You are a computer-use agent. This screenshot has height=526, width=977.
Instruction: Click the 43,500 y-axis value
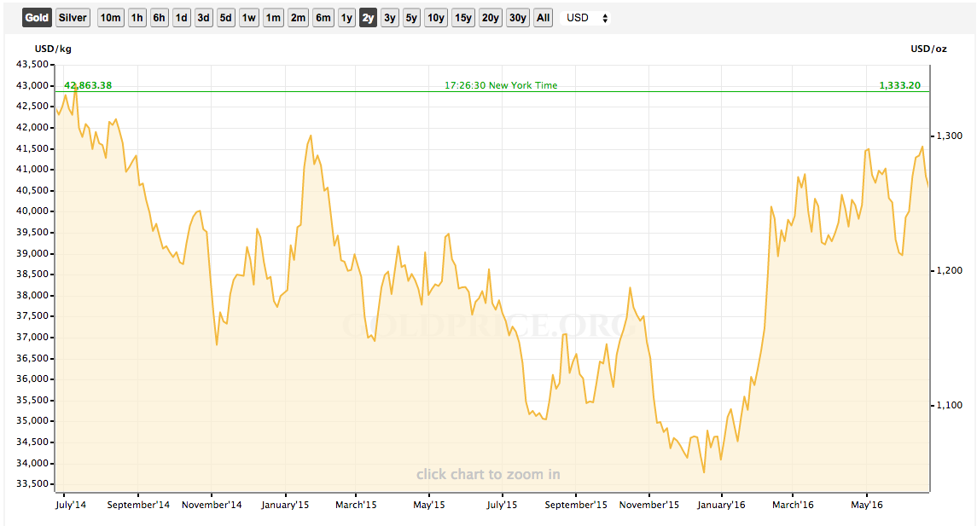(x=32, y=64)
